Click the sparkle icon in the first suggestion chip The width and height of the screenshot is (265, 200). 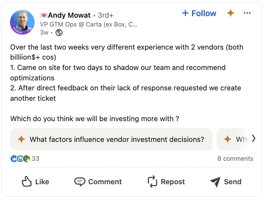pyautogui.click(x=22, y=139)
